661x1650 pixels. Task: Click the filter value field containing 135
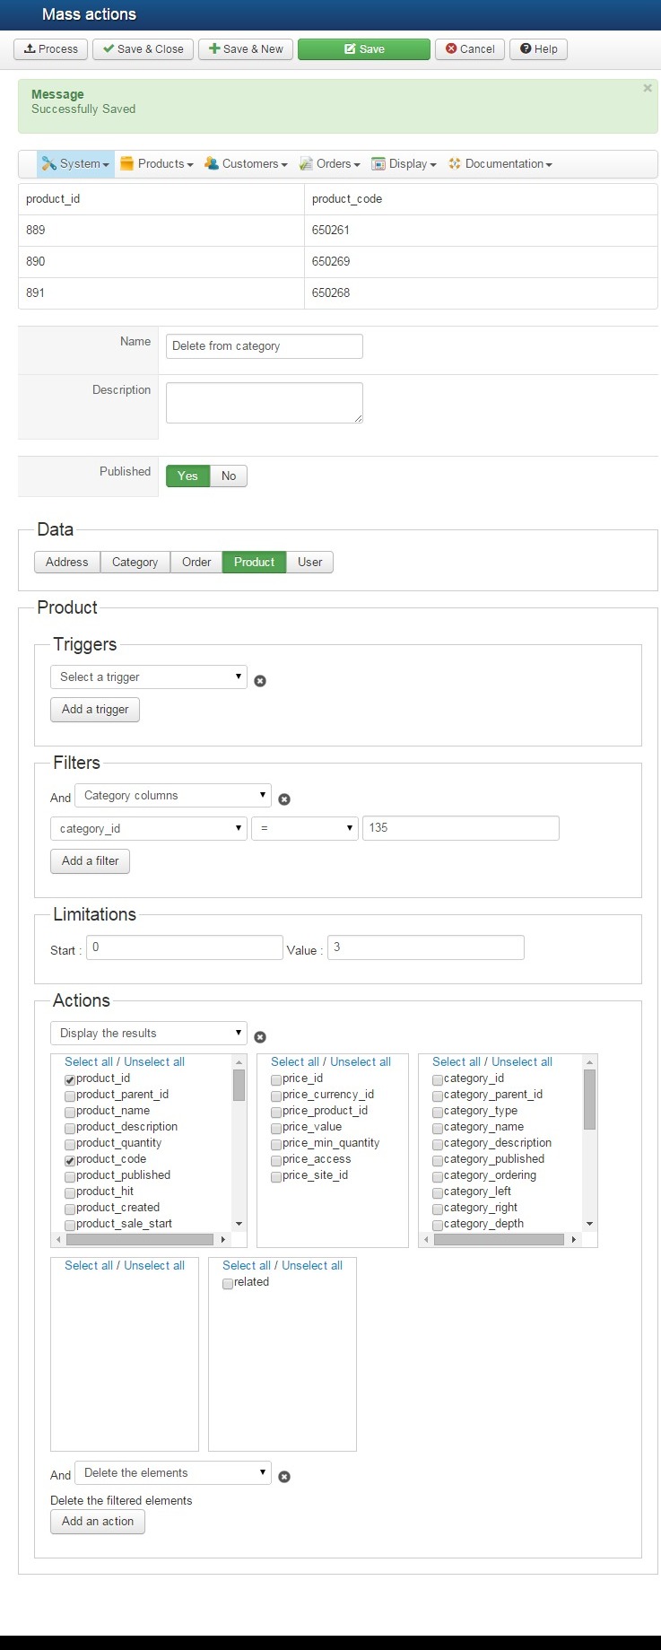(x=460, y=828)
